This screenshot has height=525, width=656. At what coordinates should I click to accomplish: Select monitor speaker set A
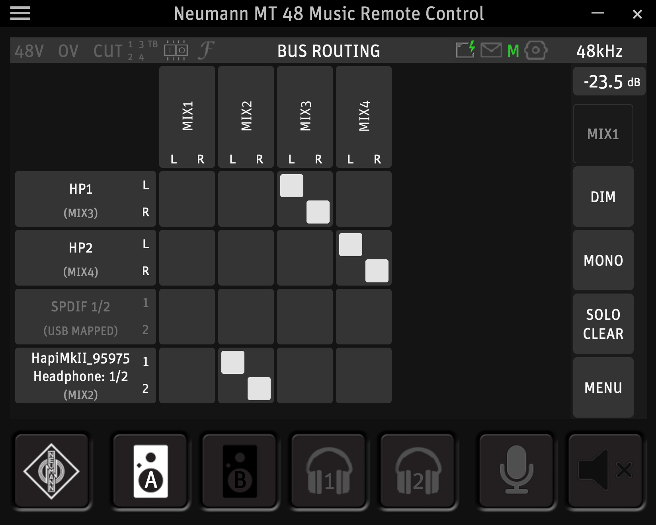(x=150, y=471)
